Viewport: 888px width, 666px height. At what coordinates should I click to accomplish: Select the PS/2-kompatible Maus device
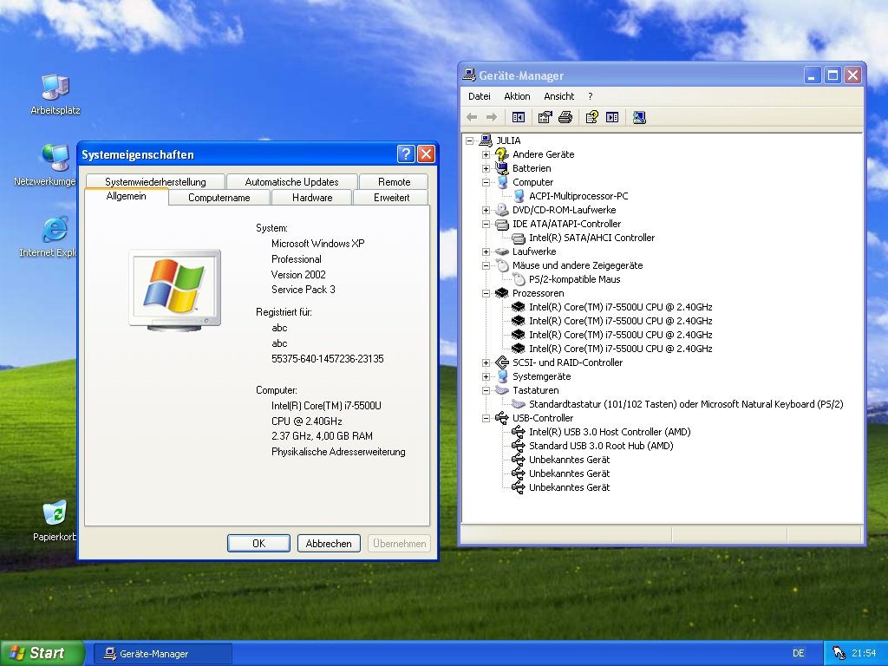[x=574, y=279]
